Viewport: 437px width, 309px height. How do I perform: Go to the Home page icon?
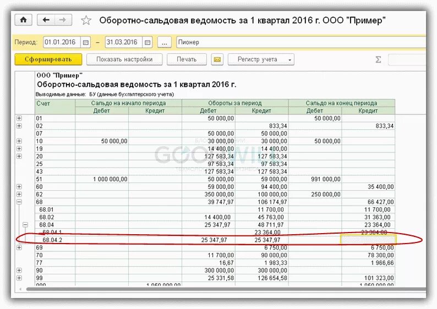click(x=24, y=20)
